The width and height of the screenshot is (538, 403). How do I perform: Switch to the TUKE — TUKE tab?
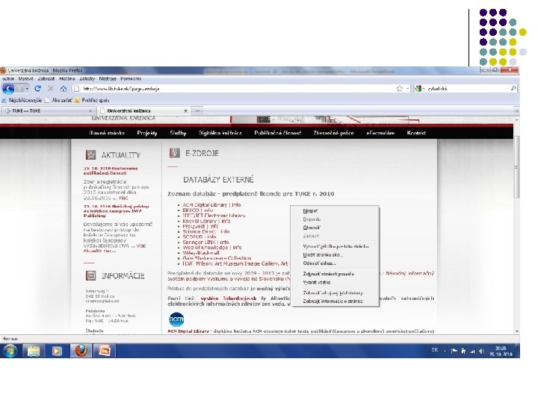tap(48, 111)
